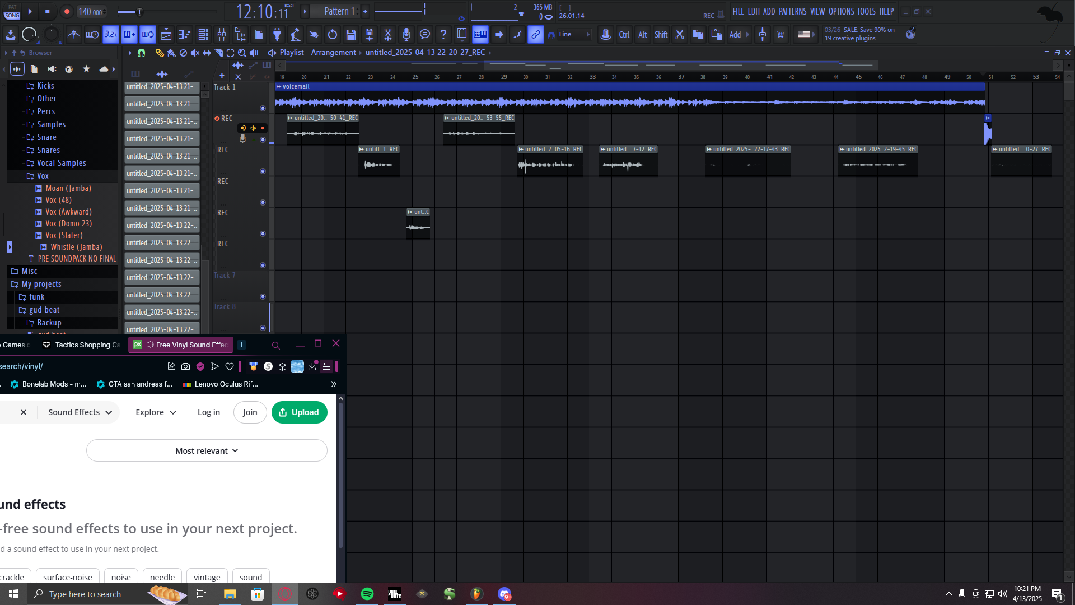Expand the Sound Effects dropdown

80,412
